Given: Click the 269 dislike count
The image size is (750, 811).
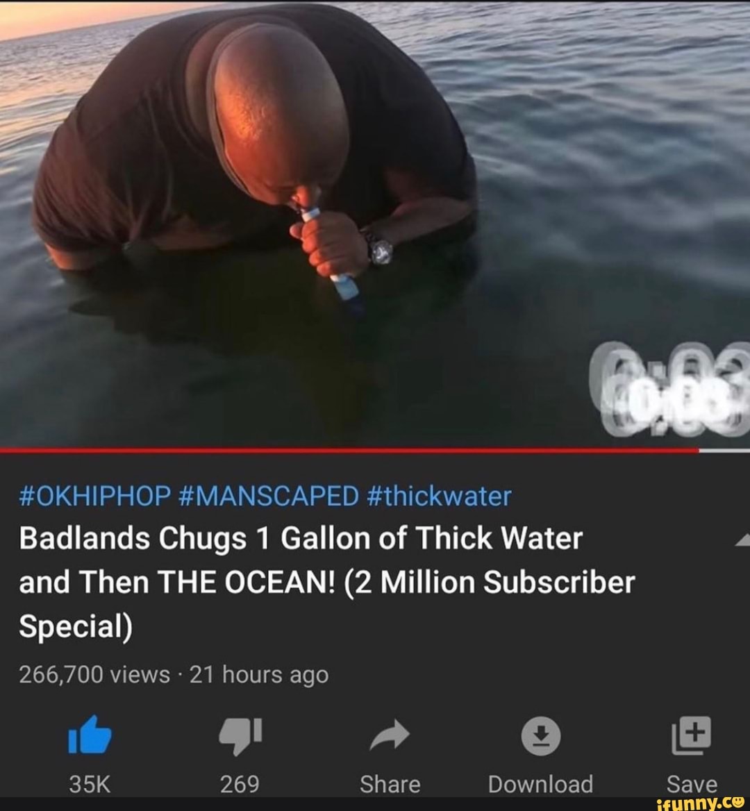Looking at the screenshot, I should coord(240,784).
